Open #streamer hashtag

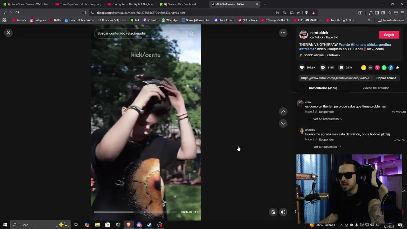pos(307,49)
